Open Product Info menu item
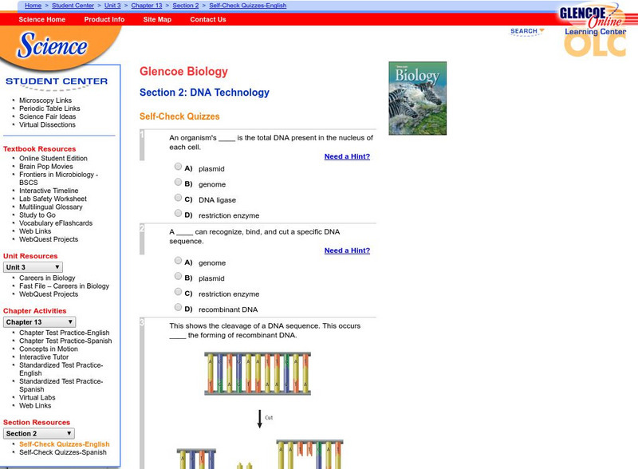The width and height of the screenshot is (638, 469). tap(104, 19)
